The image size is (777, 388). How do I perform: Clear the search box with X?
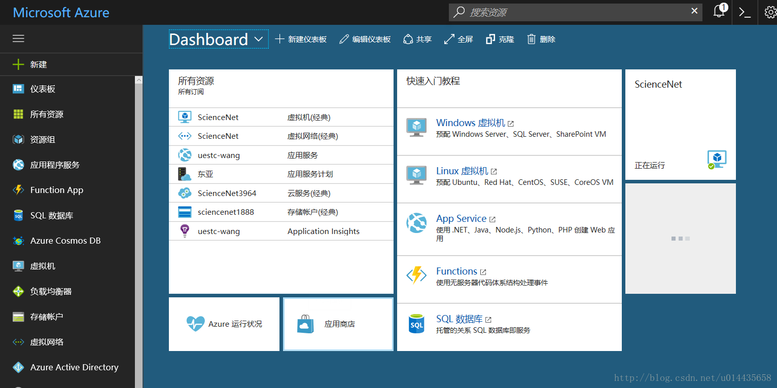click(x=694, y=11)
